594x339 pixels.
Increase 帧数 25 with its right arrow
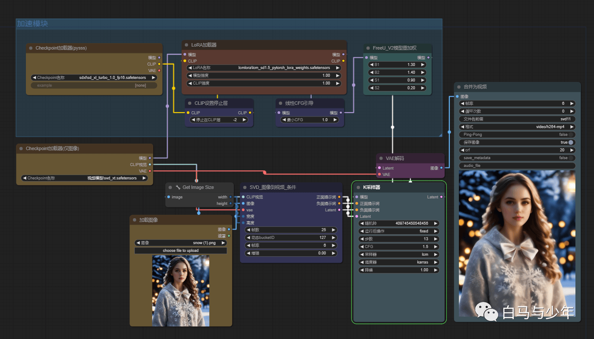pos(333,230)
